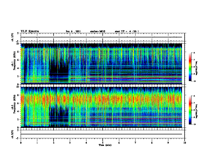Click the "-10" label on ch.1 colorbar
This screenshot has width=208, height=160.
194,81
